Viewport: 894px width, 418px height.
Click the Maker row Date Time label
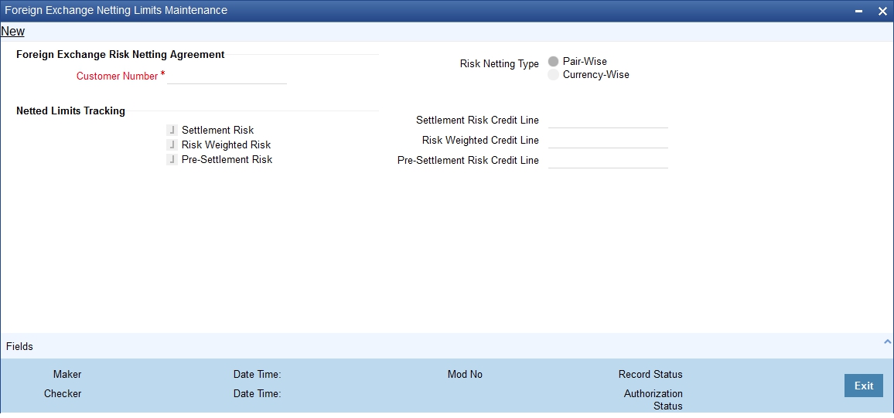[x=257, y=374]
